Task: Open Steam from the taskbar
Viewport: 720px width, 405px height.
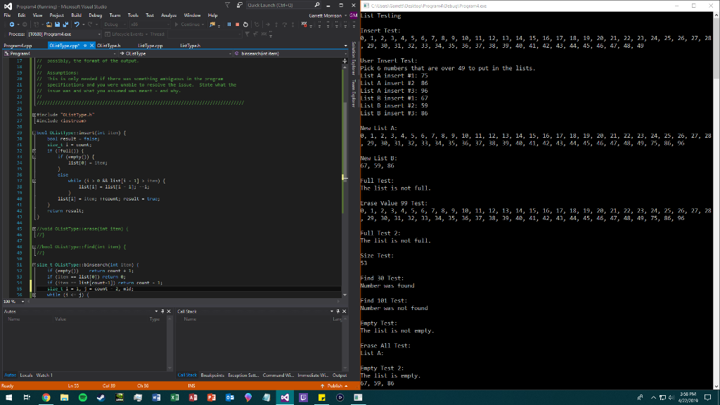Action: tap(101, 397)
